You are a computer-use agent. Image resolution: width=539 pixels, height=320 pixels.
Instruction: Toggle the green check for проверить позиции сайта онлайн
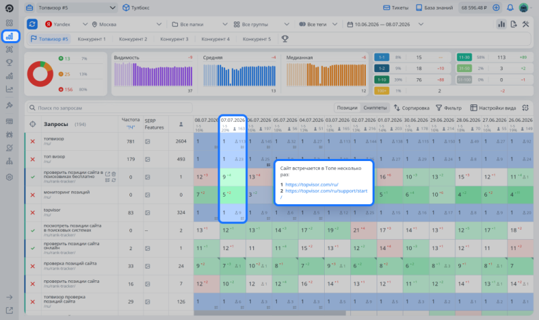[x=32, y=248]
